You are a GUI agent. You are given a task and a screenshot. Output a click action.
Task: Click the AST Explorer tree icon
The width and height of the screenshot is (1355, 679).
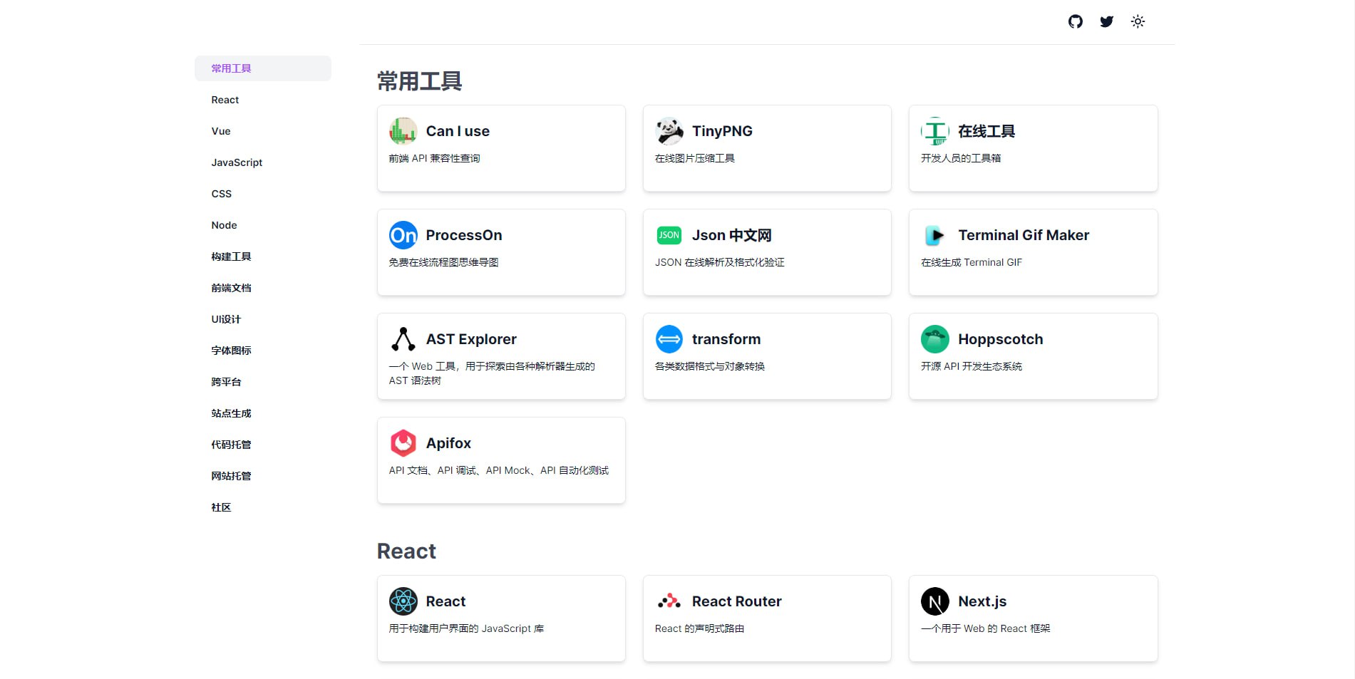403,339
